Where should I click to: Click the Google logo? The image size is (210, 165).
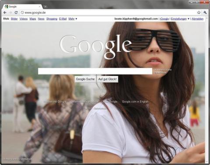coord(96,47)
